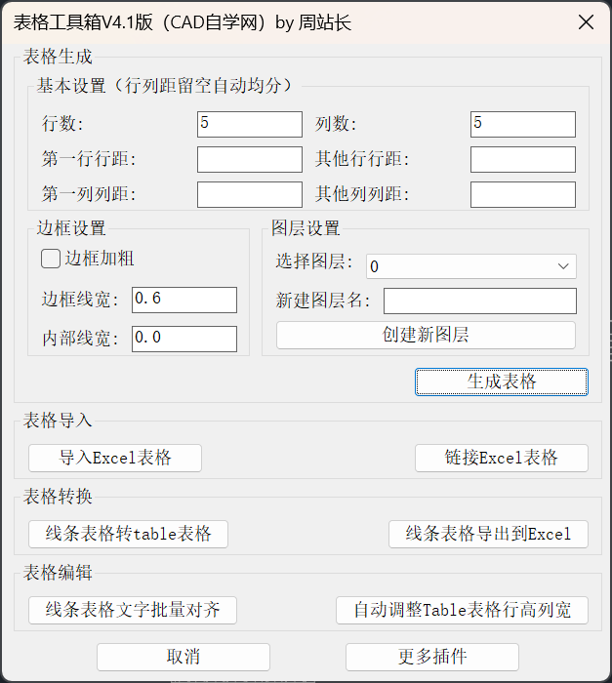612x683 pixels.
Task: Click the 生成表格 button
Action: (502, 382)
